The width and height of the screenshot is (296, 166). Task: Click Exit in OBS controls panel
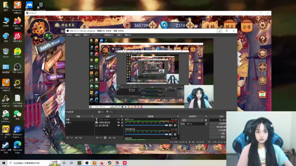coord(218,137)
